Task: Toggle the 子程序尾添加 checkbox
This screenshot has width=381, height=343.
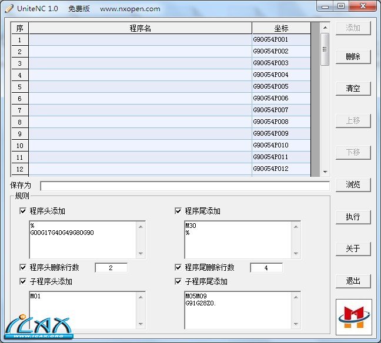Action: coord(178,281)
